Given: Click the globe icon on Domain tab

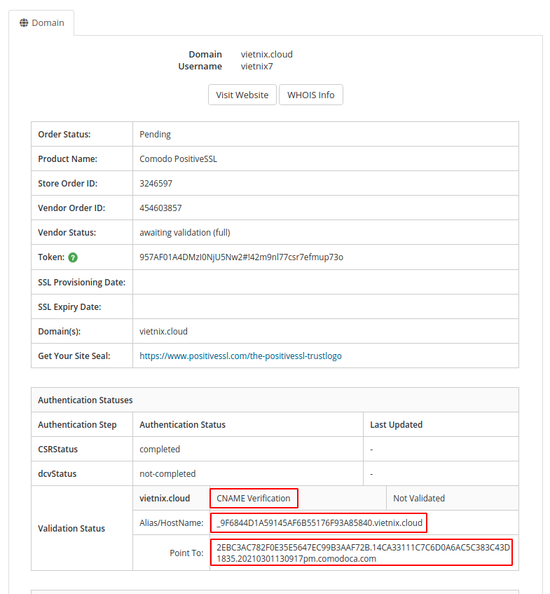Looking at the screenshot, I should pos(24,22).
